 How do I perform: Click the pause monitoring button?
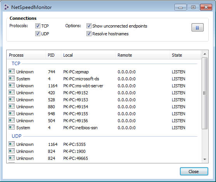click(197, 28)
